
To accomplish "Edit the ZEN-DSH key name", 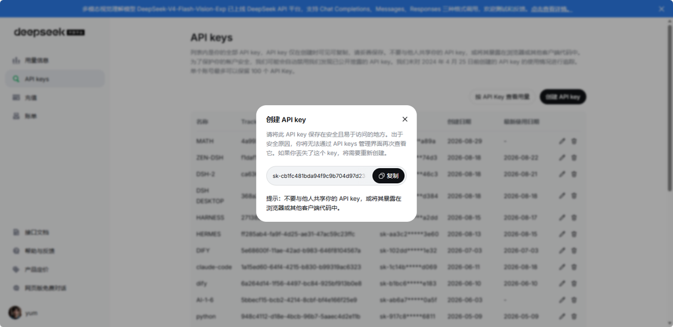I will point(562,158).
